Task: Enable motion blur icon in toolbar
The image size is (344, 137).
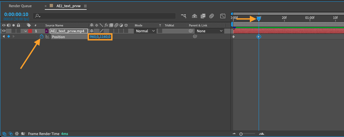Action: click(212, 16)
